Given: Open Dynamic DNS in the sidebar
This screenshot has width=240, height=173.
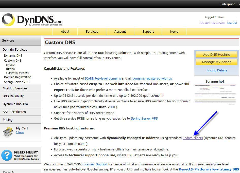Looking at the screenshot, I should pyautogui.click(x=13, y=56).
